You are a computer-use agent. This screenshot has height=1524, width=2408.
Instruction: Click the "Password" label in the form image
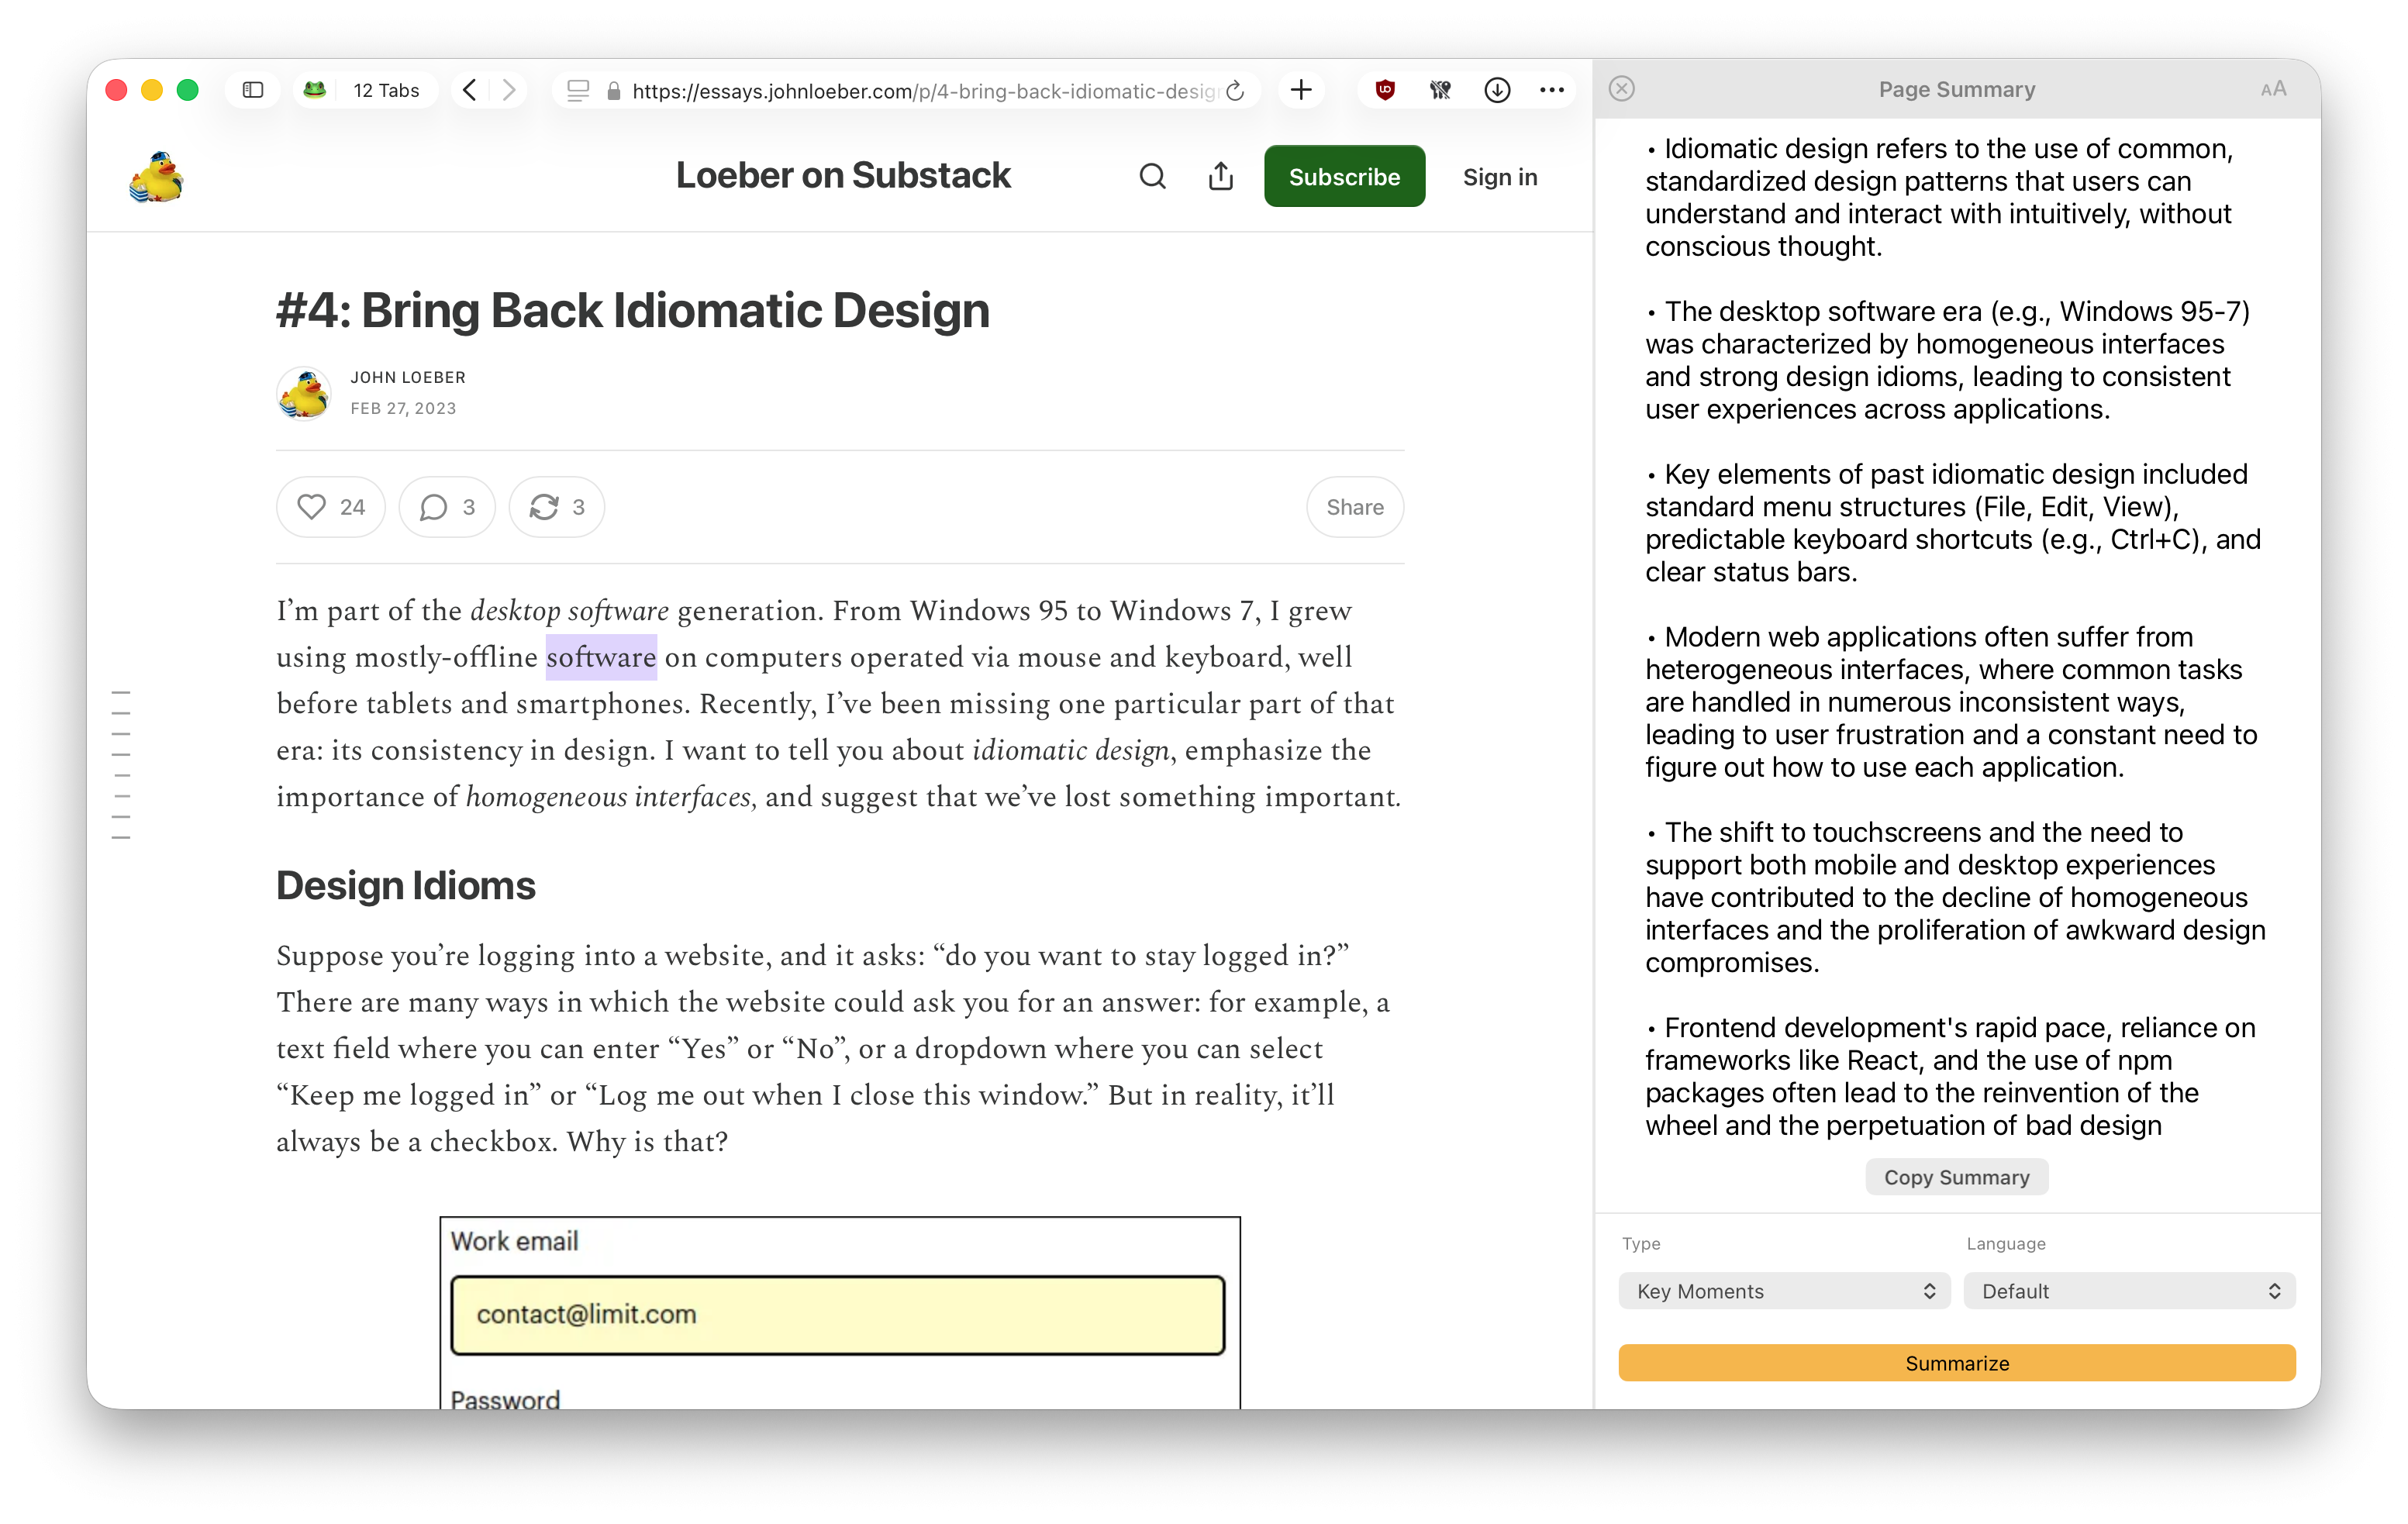[505, 1399]
